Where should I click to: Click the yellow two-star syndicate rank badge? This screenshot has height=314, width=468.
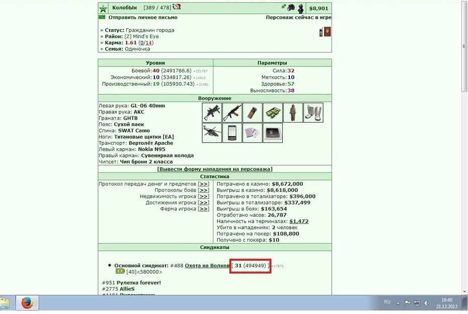point(120,271)
